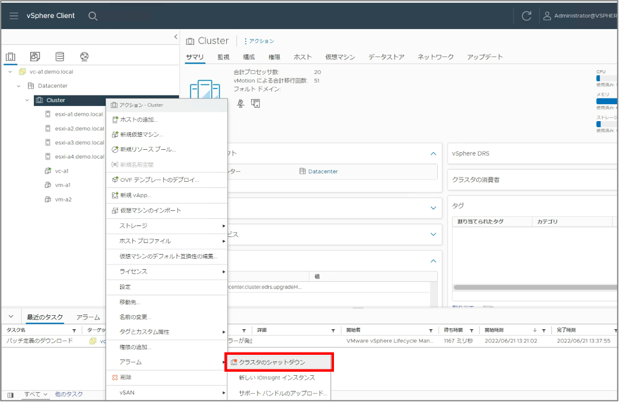
Task: Select host esxi-a1.demo.local in tree
Action: 79,114
